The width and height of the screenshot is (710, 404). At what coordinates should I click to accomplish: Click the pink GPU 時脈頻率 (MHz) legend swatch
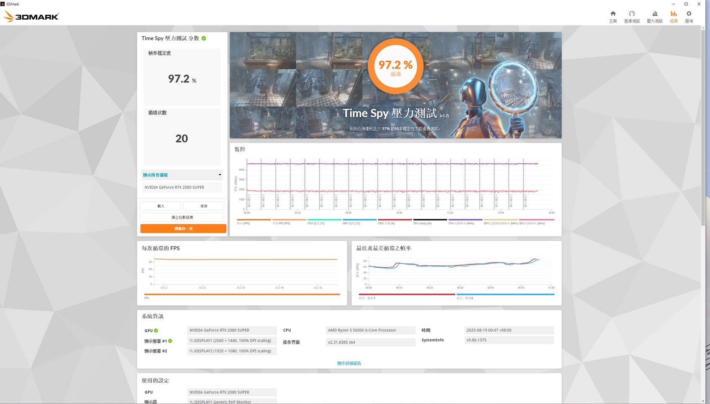pos(537,219)
